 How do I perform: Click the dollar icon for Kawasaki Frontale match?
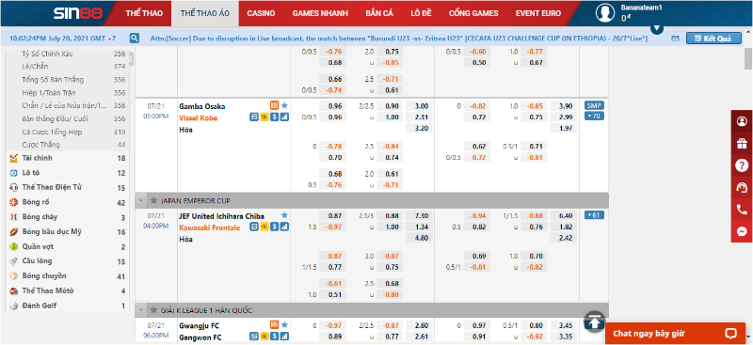(x=274, y=227)
